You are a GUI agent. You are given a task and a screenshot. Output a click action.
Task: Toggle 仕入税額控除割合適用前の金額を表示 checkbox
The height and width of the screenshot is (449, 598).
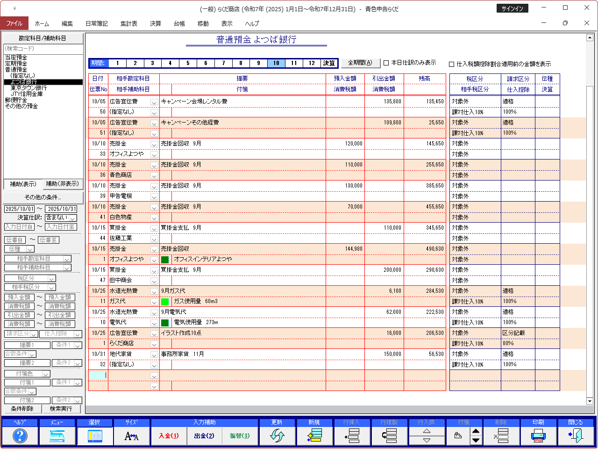[452, 64]
